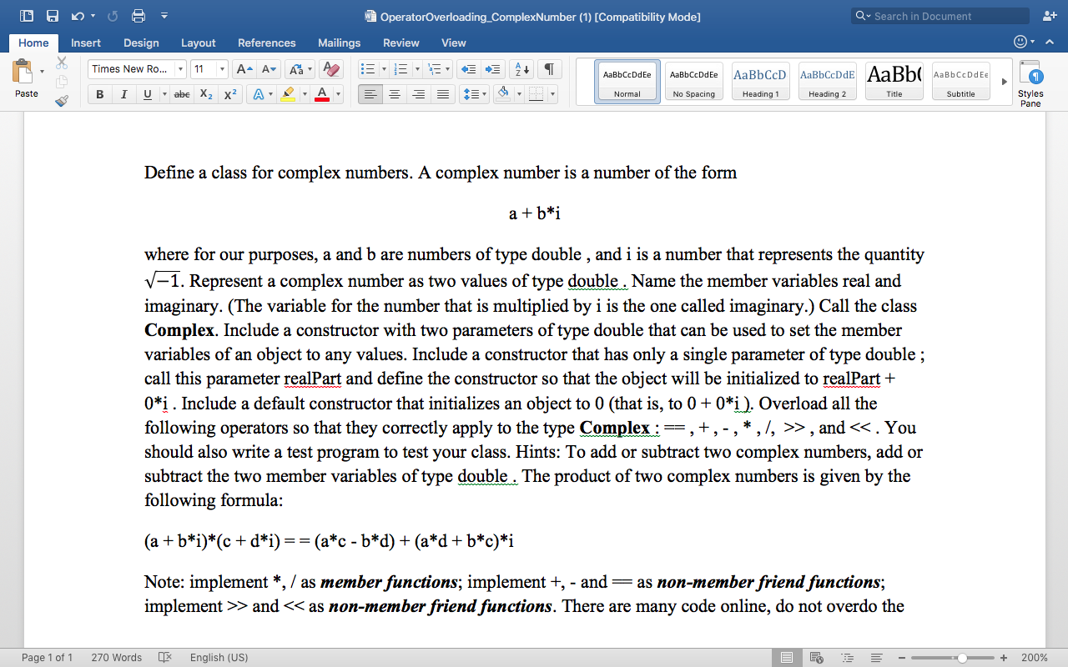Toggle bold formatting
Screen dimensions: 1068x667
tap(99, 94)
